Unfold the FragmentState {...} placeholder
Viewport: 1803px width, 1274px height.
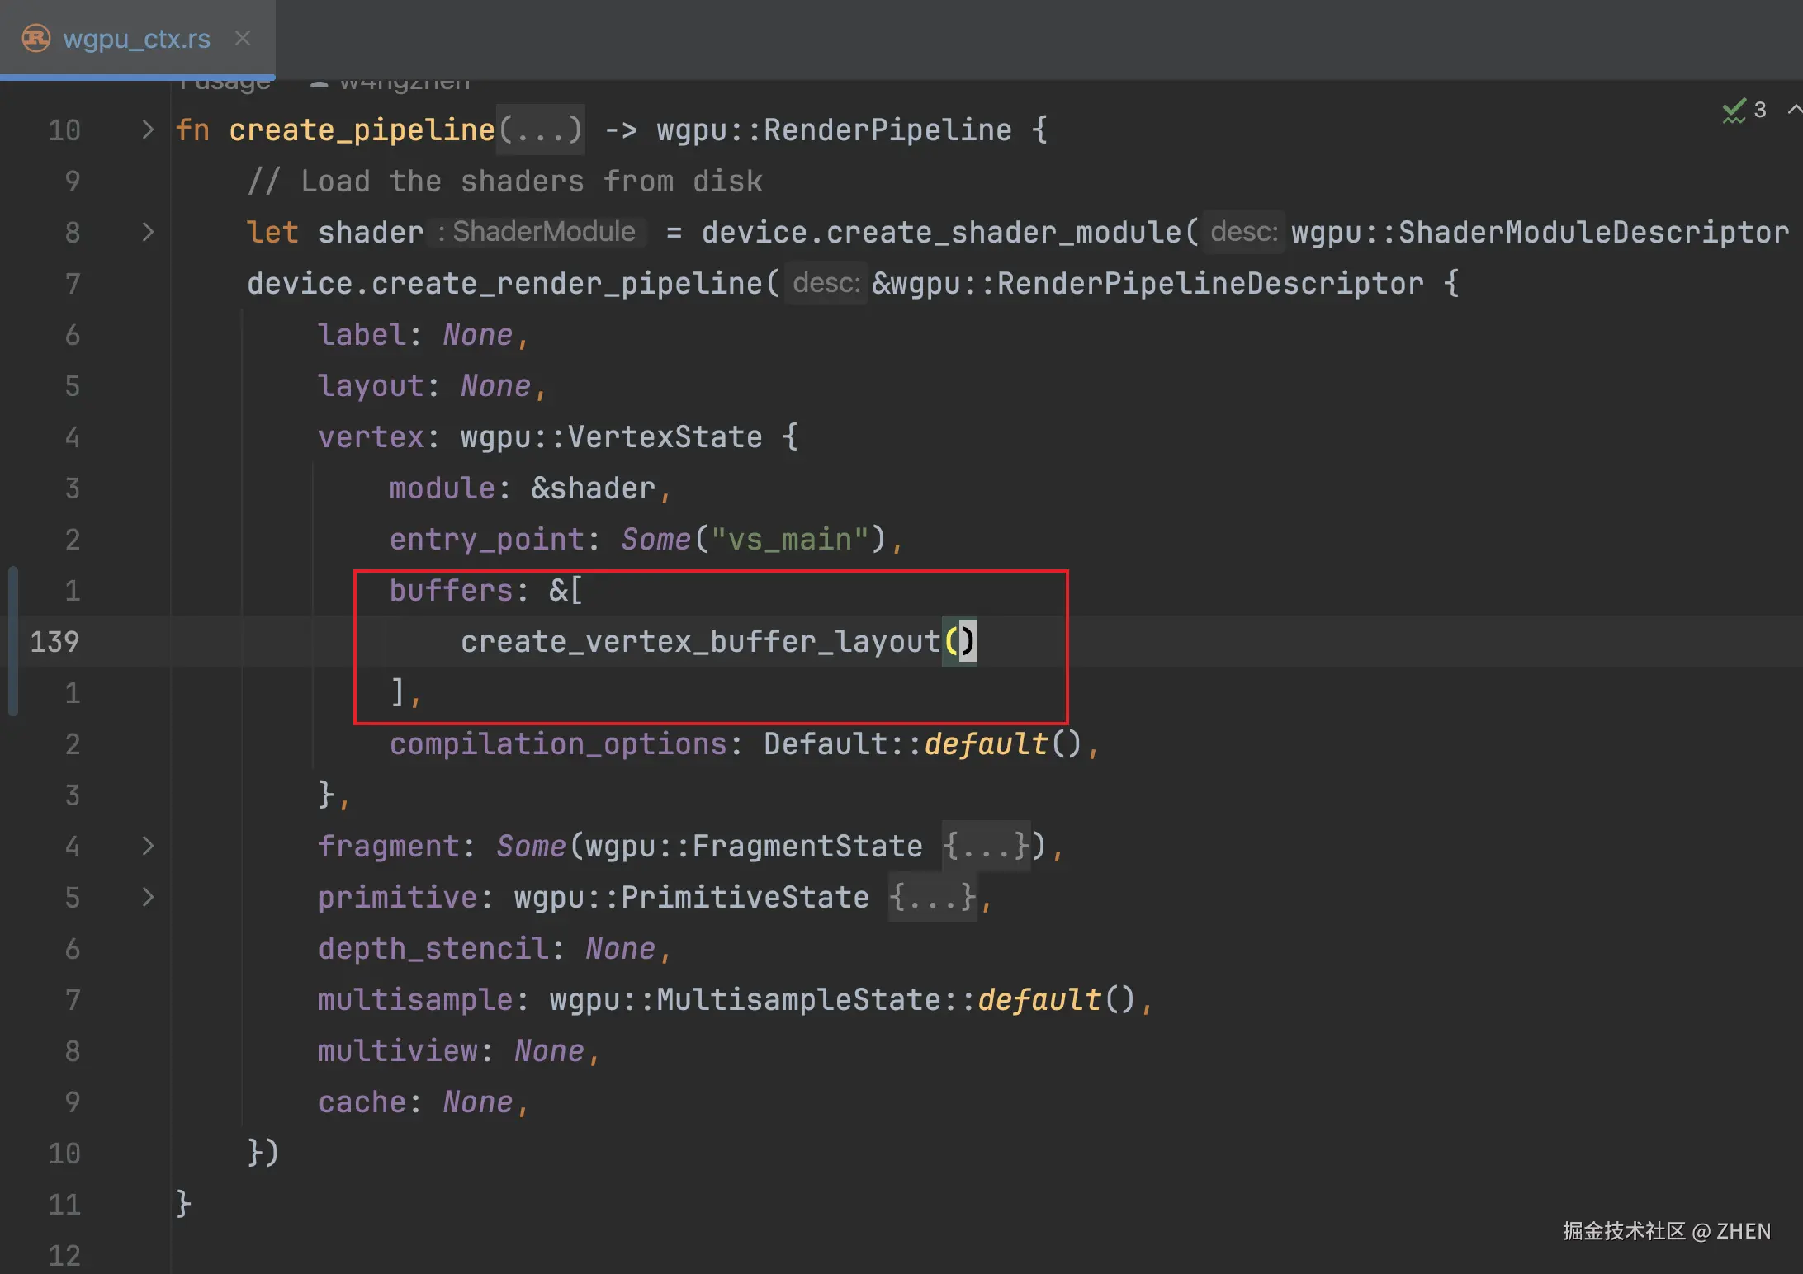[x=986, y=847]
